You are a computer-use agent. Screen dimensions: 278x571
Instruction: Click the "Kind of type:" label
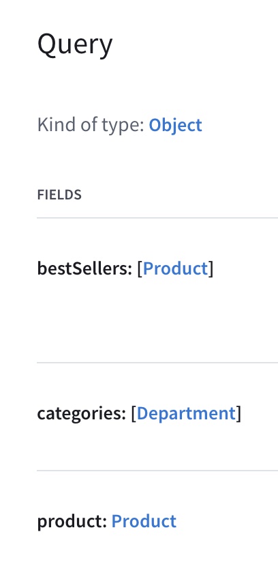(x=91, y=125)
